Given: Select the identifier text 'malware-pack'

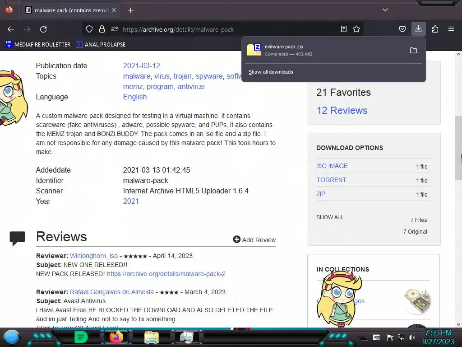Looking at the screenshot, I should click(146, 181).
